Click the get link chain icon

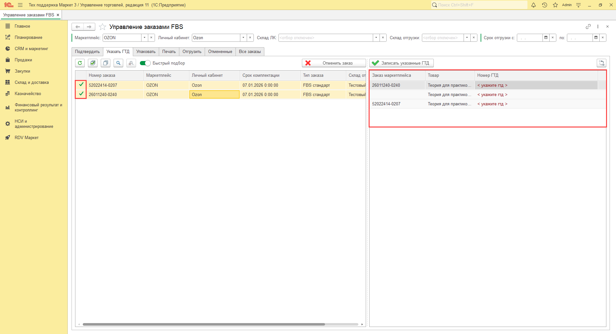pyautogui.click(x=588, y=27)
